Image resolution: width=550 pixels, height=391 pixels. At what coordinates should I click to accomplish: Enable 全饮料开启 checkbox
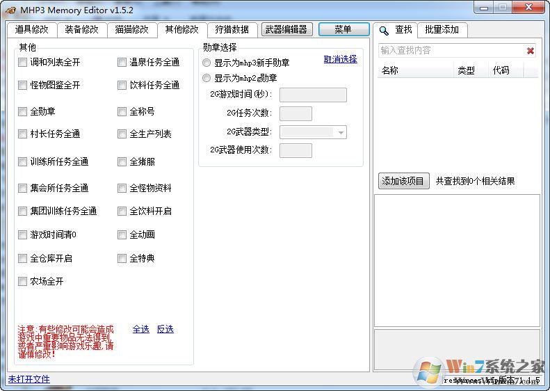tap(122, 211)
